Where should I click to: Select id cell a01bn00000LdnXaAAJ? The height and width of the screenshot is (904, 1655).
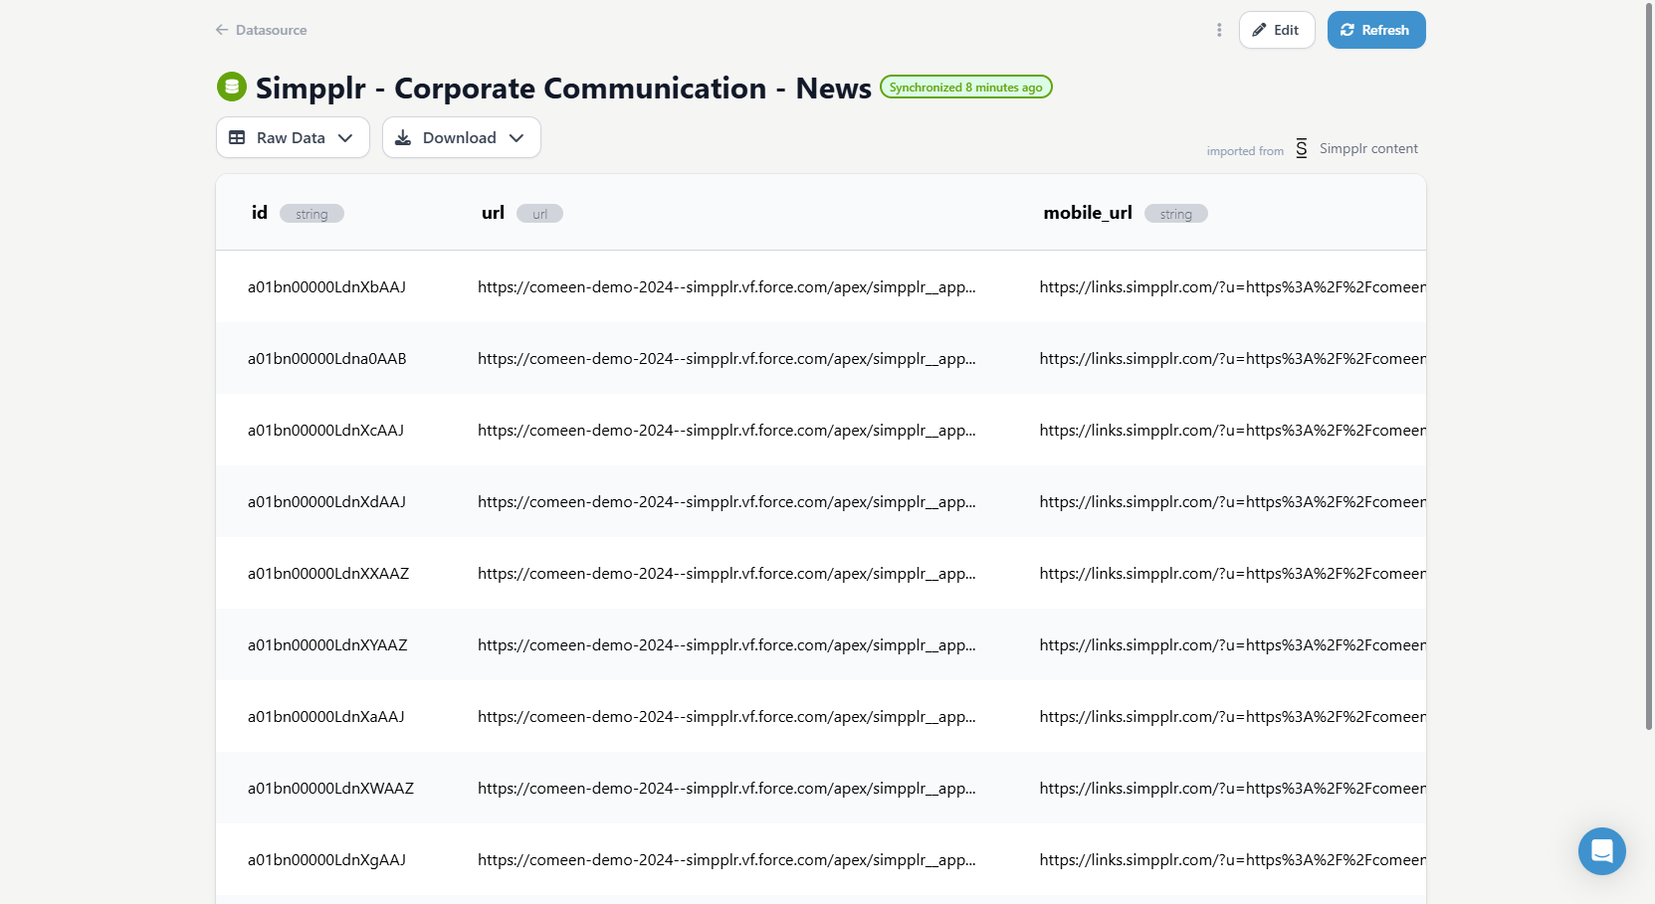coord(326,716)
